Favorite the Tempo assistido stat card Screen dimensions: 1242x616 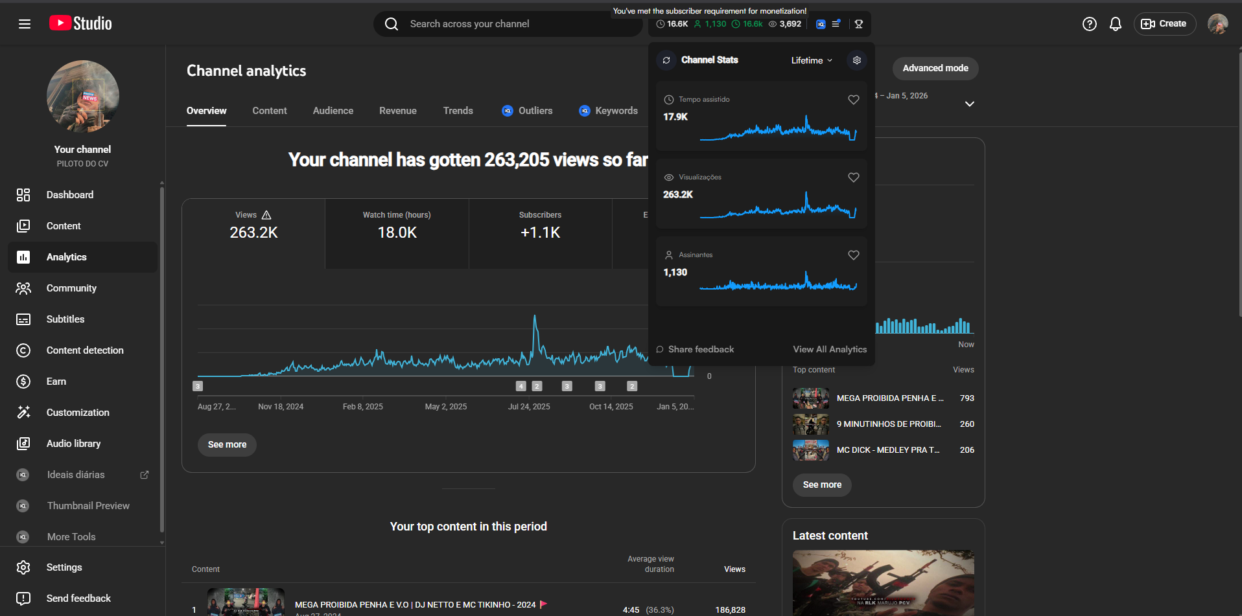[x=853, y=100]
